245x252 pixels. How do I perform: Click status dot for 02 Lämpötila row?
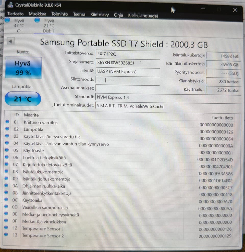pyautogui.click(x=7, y=129)
